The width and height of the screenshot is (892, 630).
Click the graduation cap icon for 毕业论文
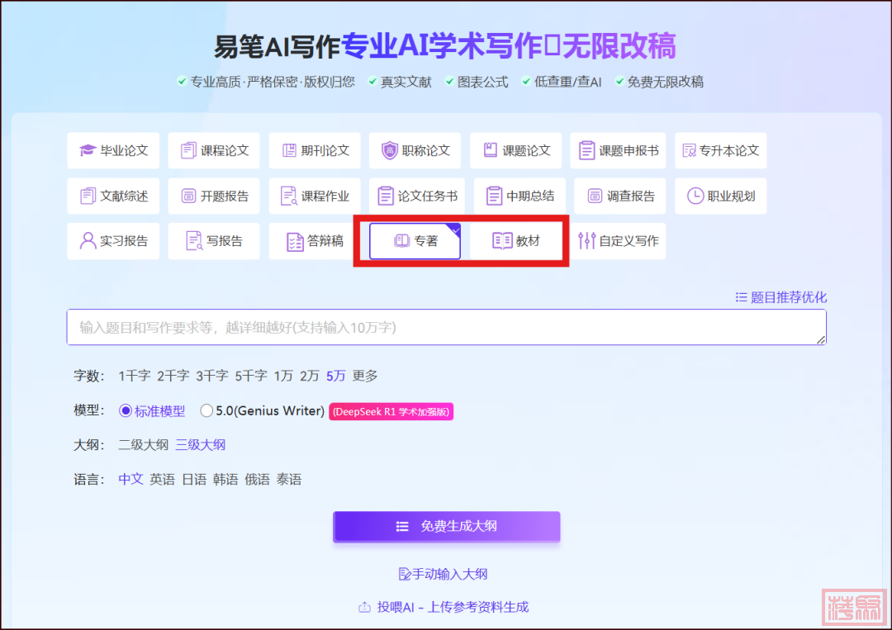tap(88, 150)
